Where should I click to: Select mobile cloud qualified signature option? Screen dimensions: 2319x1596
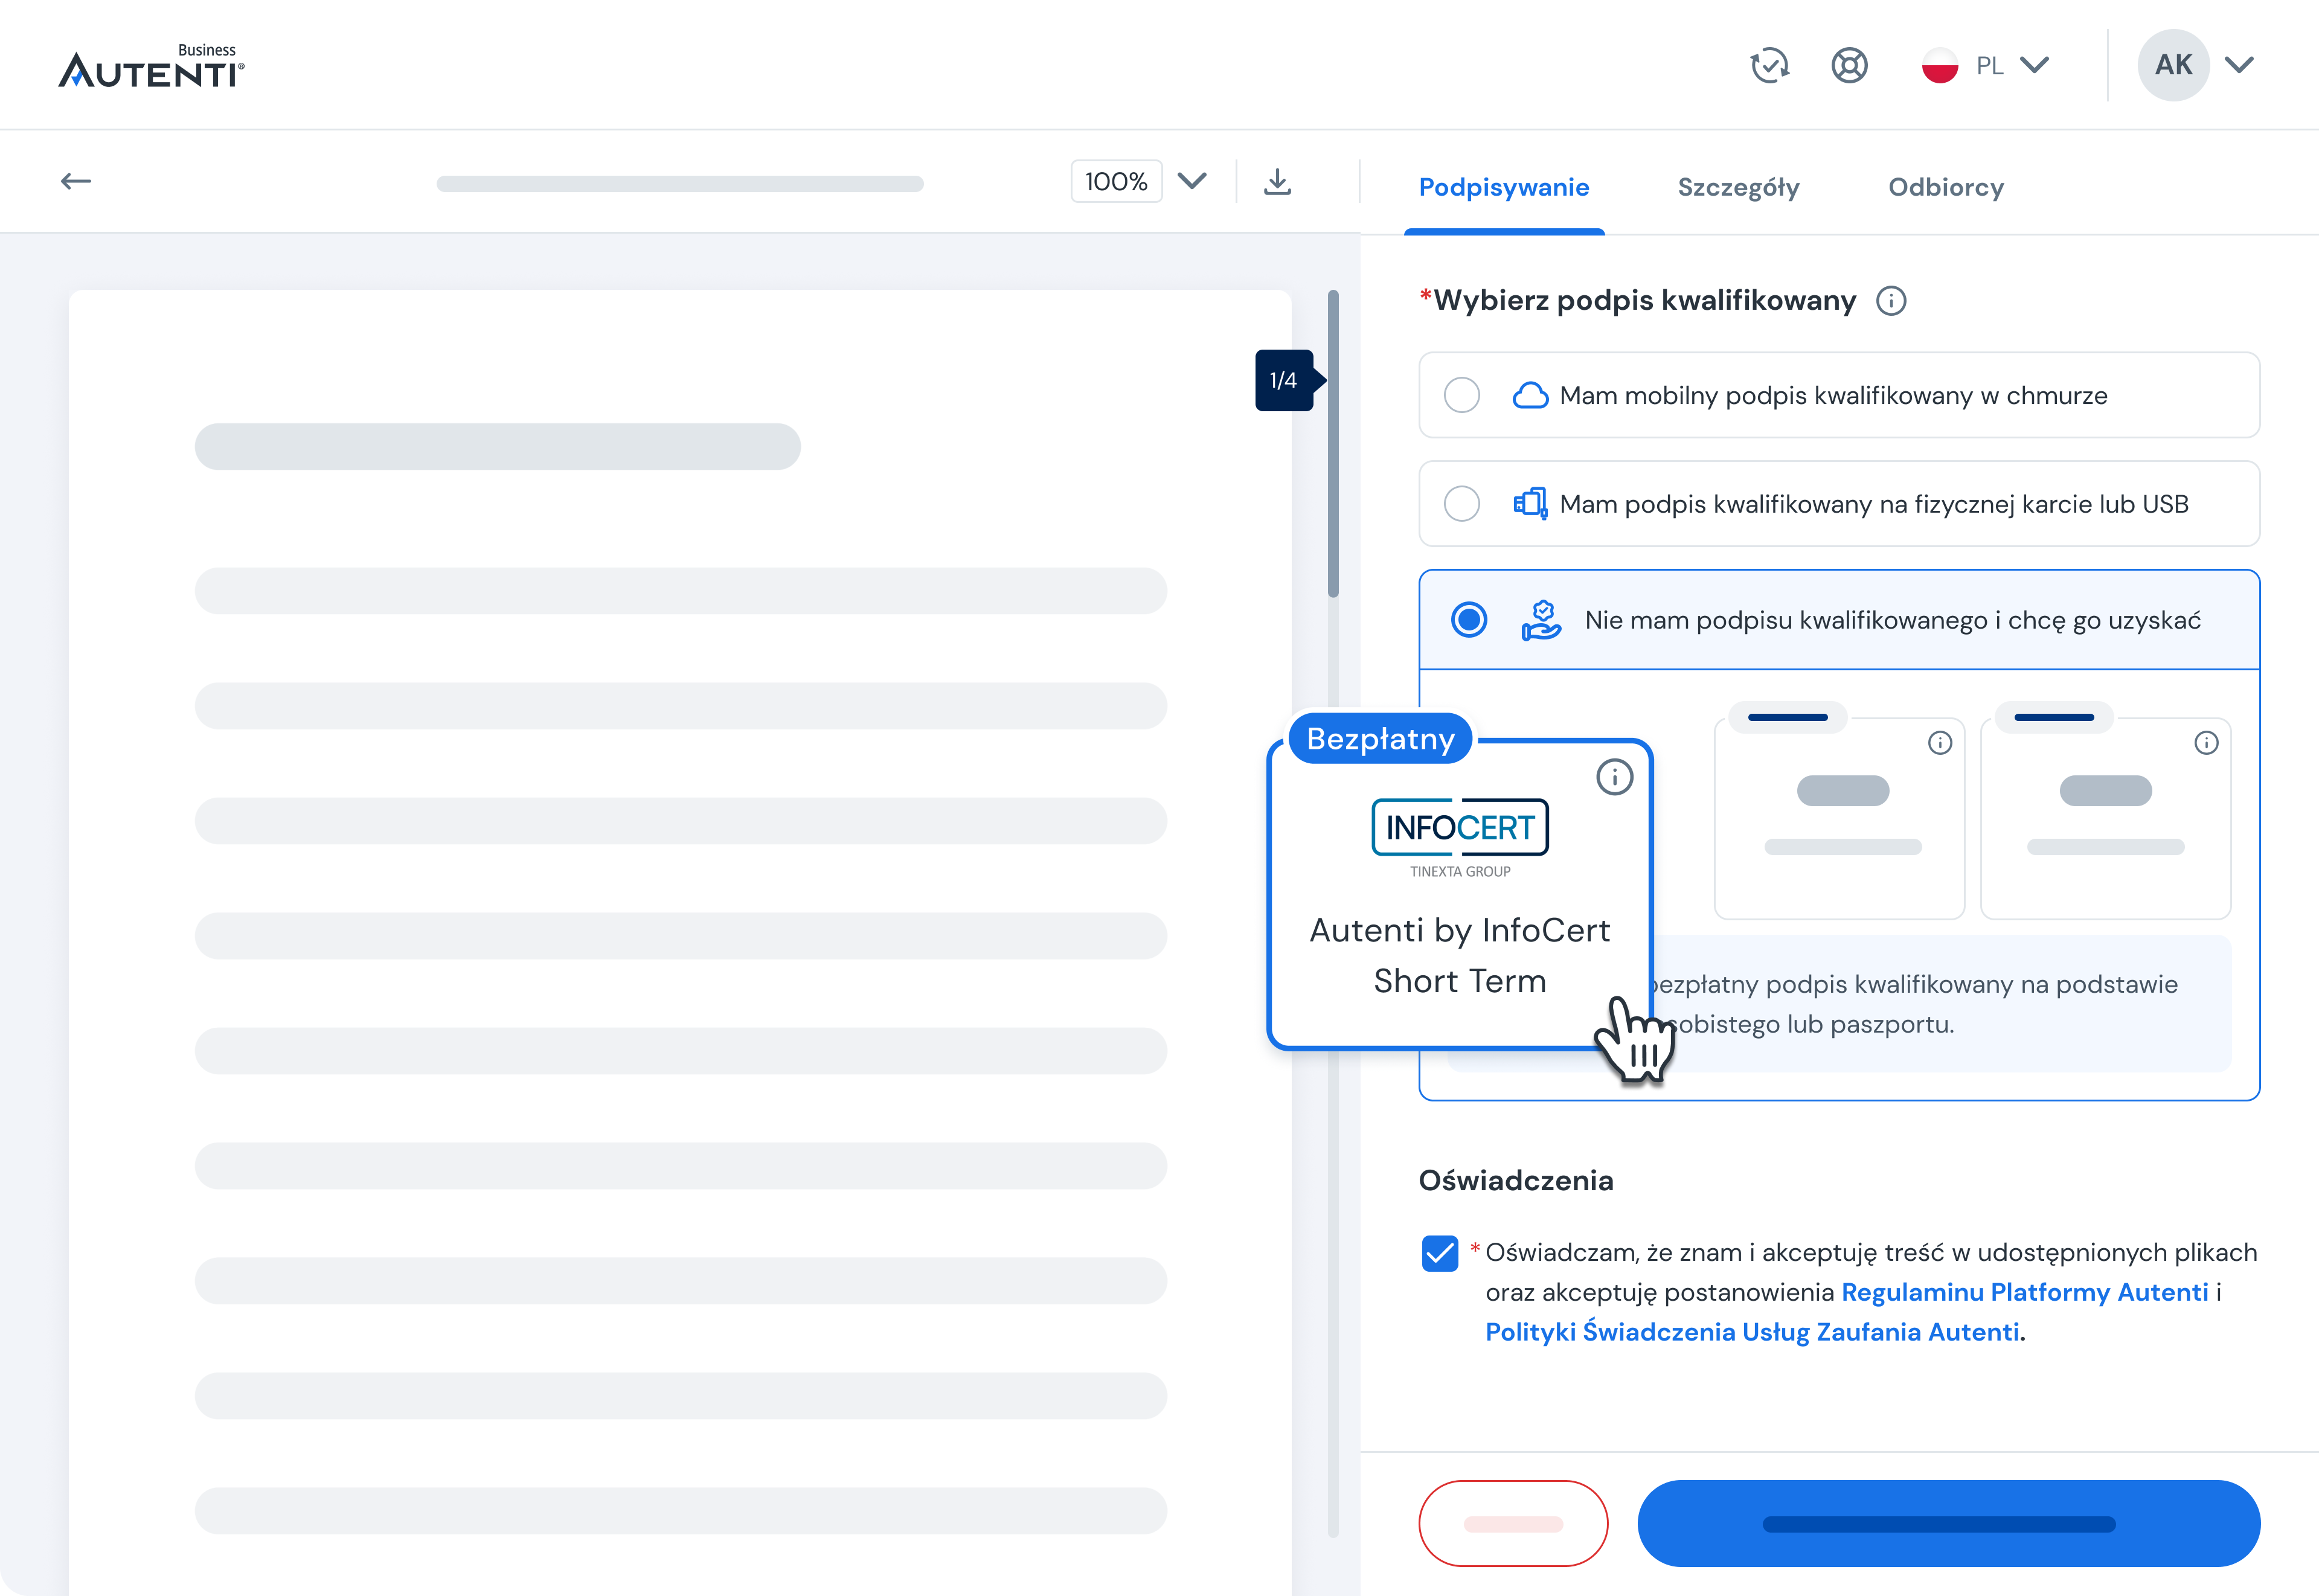(1462, 395)
